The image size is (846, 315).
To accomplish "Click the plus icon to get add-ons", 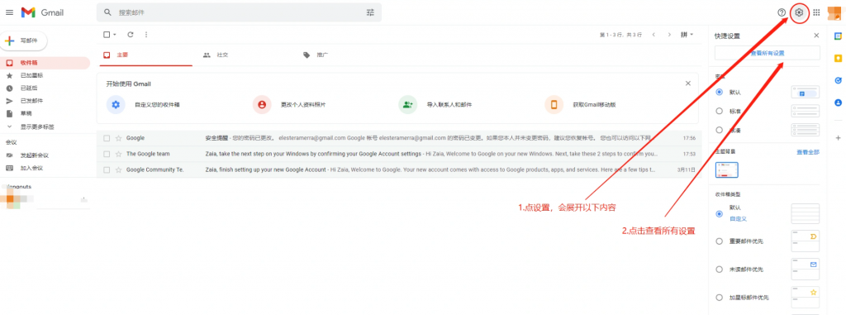I will pyautogui.click(x=838, y=138).
